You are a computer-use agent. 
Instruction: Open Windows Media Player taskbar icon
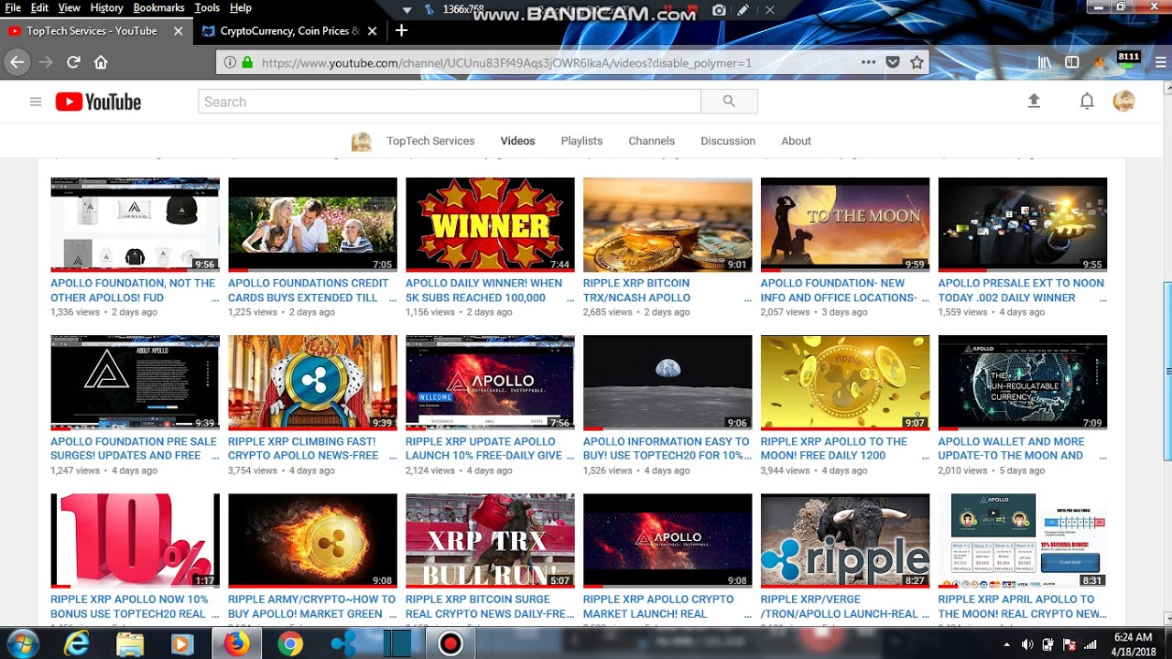pyautogui.click(x=181, y=643)
